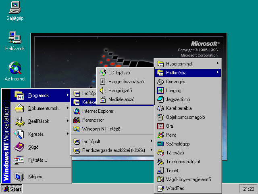258x194 pixels.
Task: Expand the Hyperterminal submenu
Action: (x=188, y=64)
